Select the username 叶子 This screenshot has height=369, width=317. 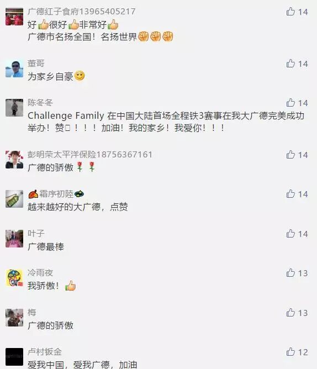pos(36,234)
